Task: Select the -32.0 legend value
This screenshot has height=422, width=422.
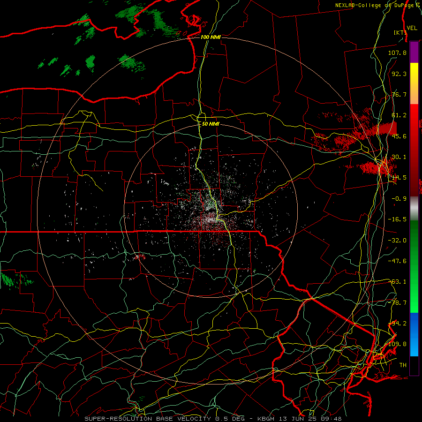Action: (397, 241)
